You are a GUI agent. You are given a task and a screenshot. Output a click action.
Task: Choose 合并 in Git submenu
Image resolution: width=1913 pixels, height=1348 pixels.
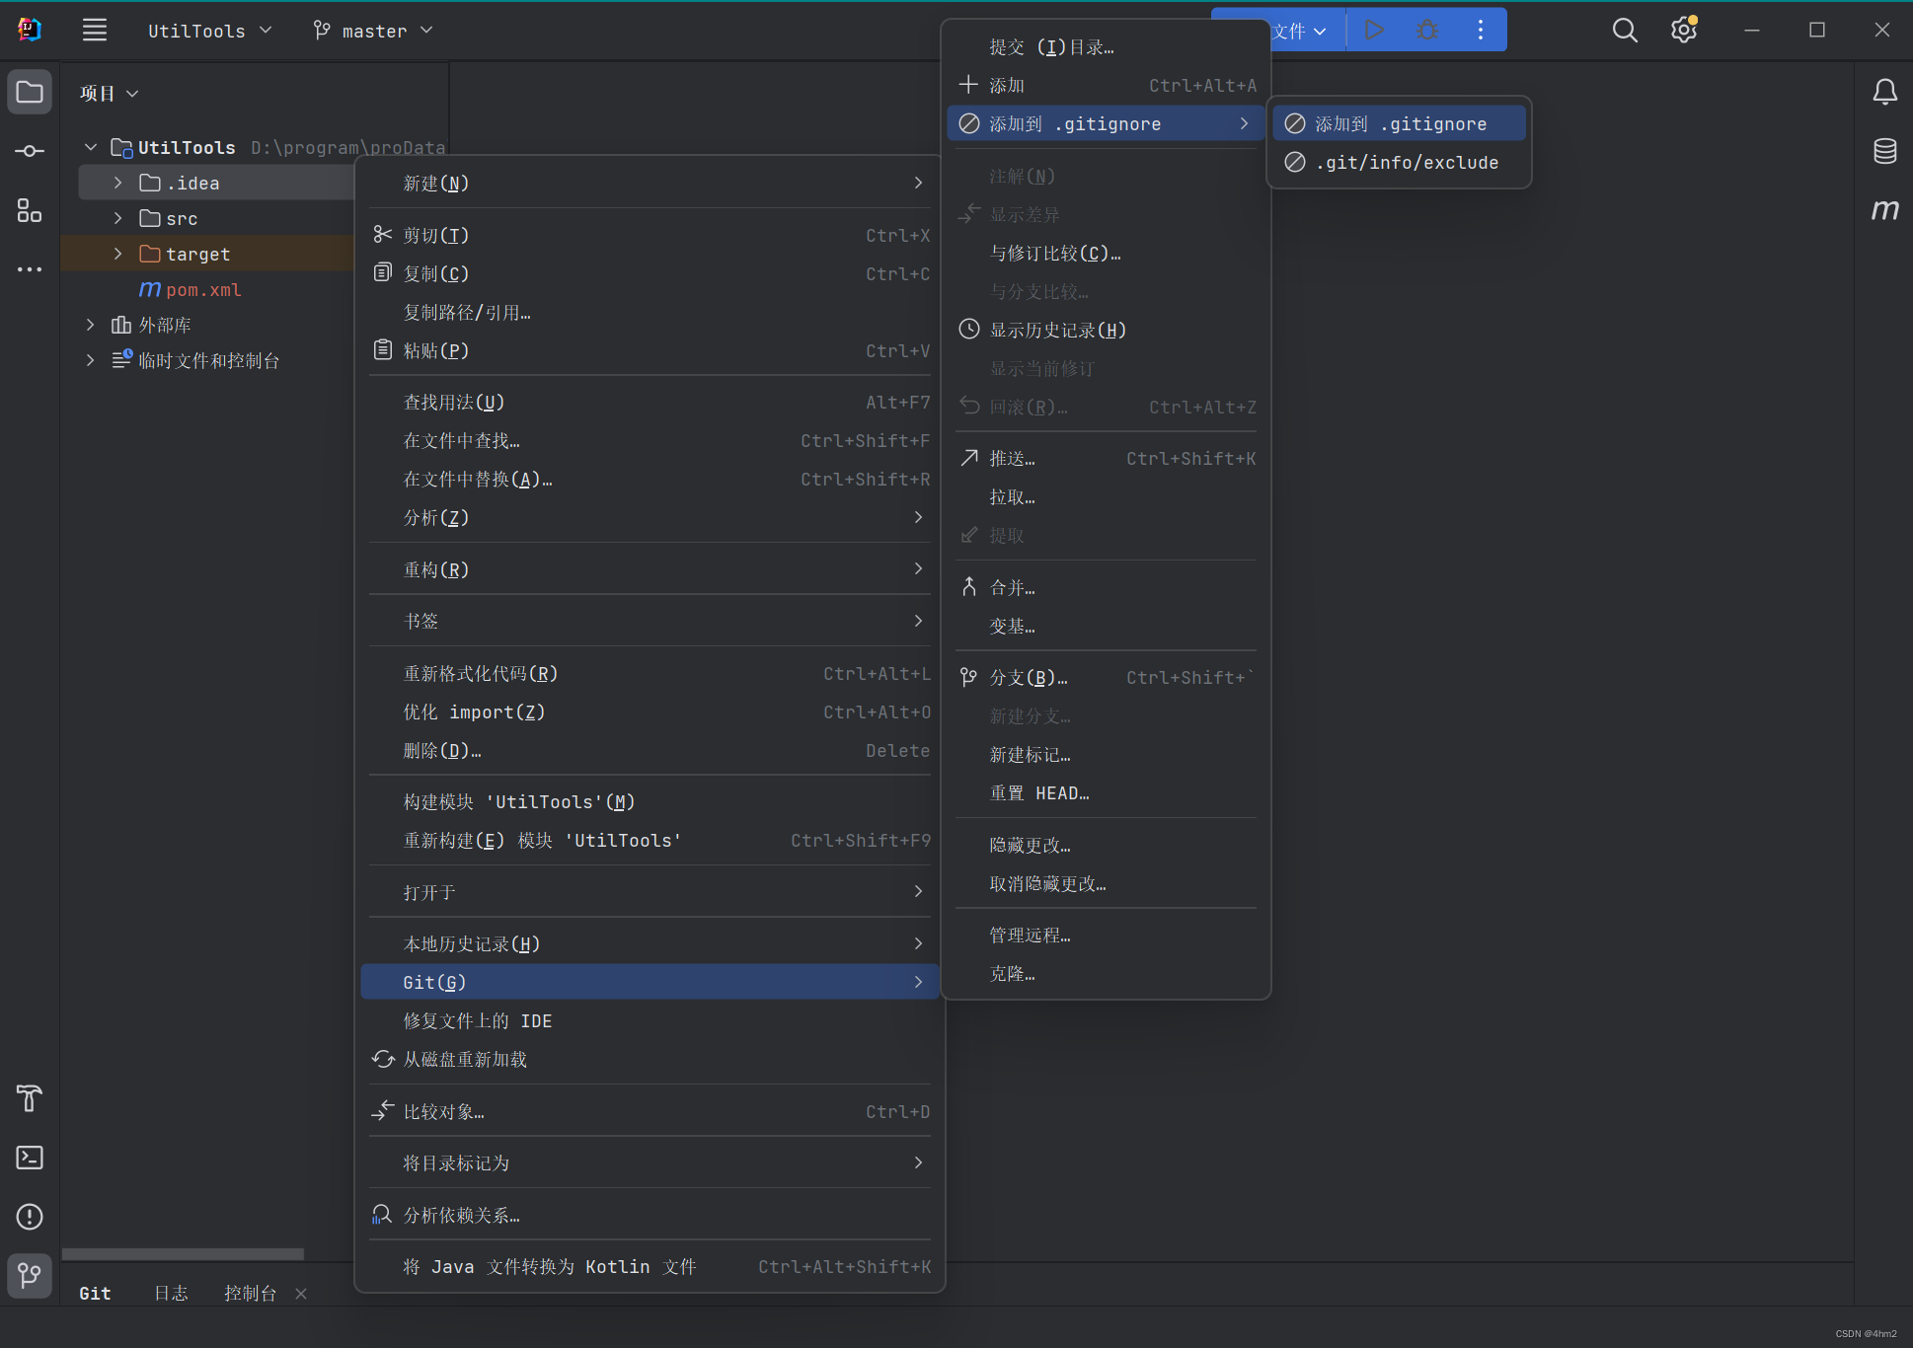(x=1106, y=587)
